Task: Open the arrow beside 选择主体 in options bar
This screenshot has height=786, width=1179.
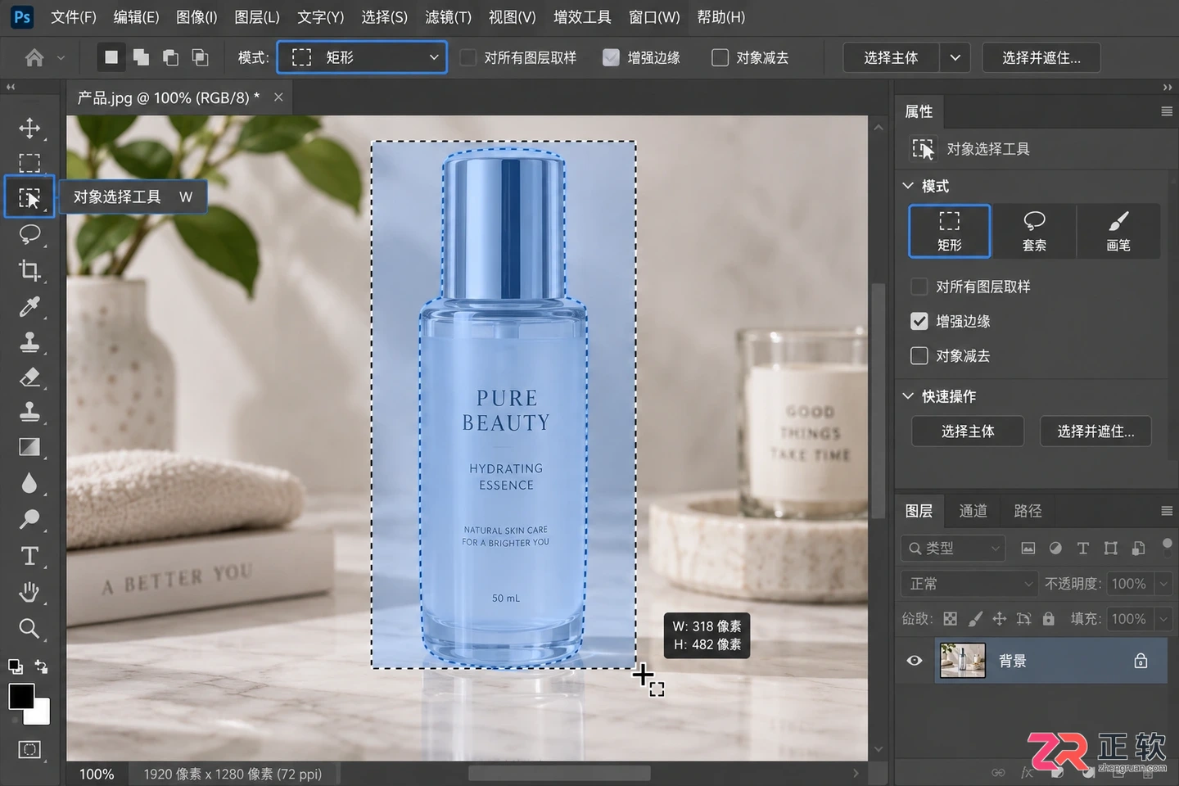Action: [955, 57]
